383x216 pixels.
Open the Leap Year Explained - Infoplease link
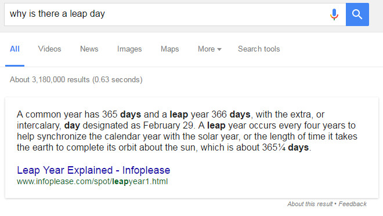[93, 170]
